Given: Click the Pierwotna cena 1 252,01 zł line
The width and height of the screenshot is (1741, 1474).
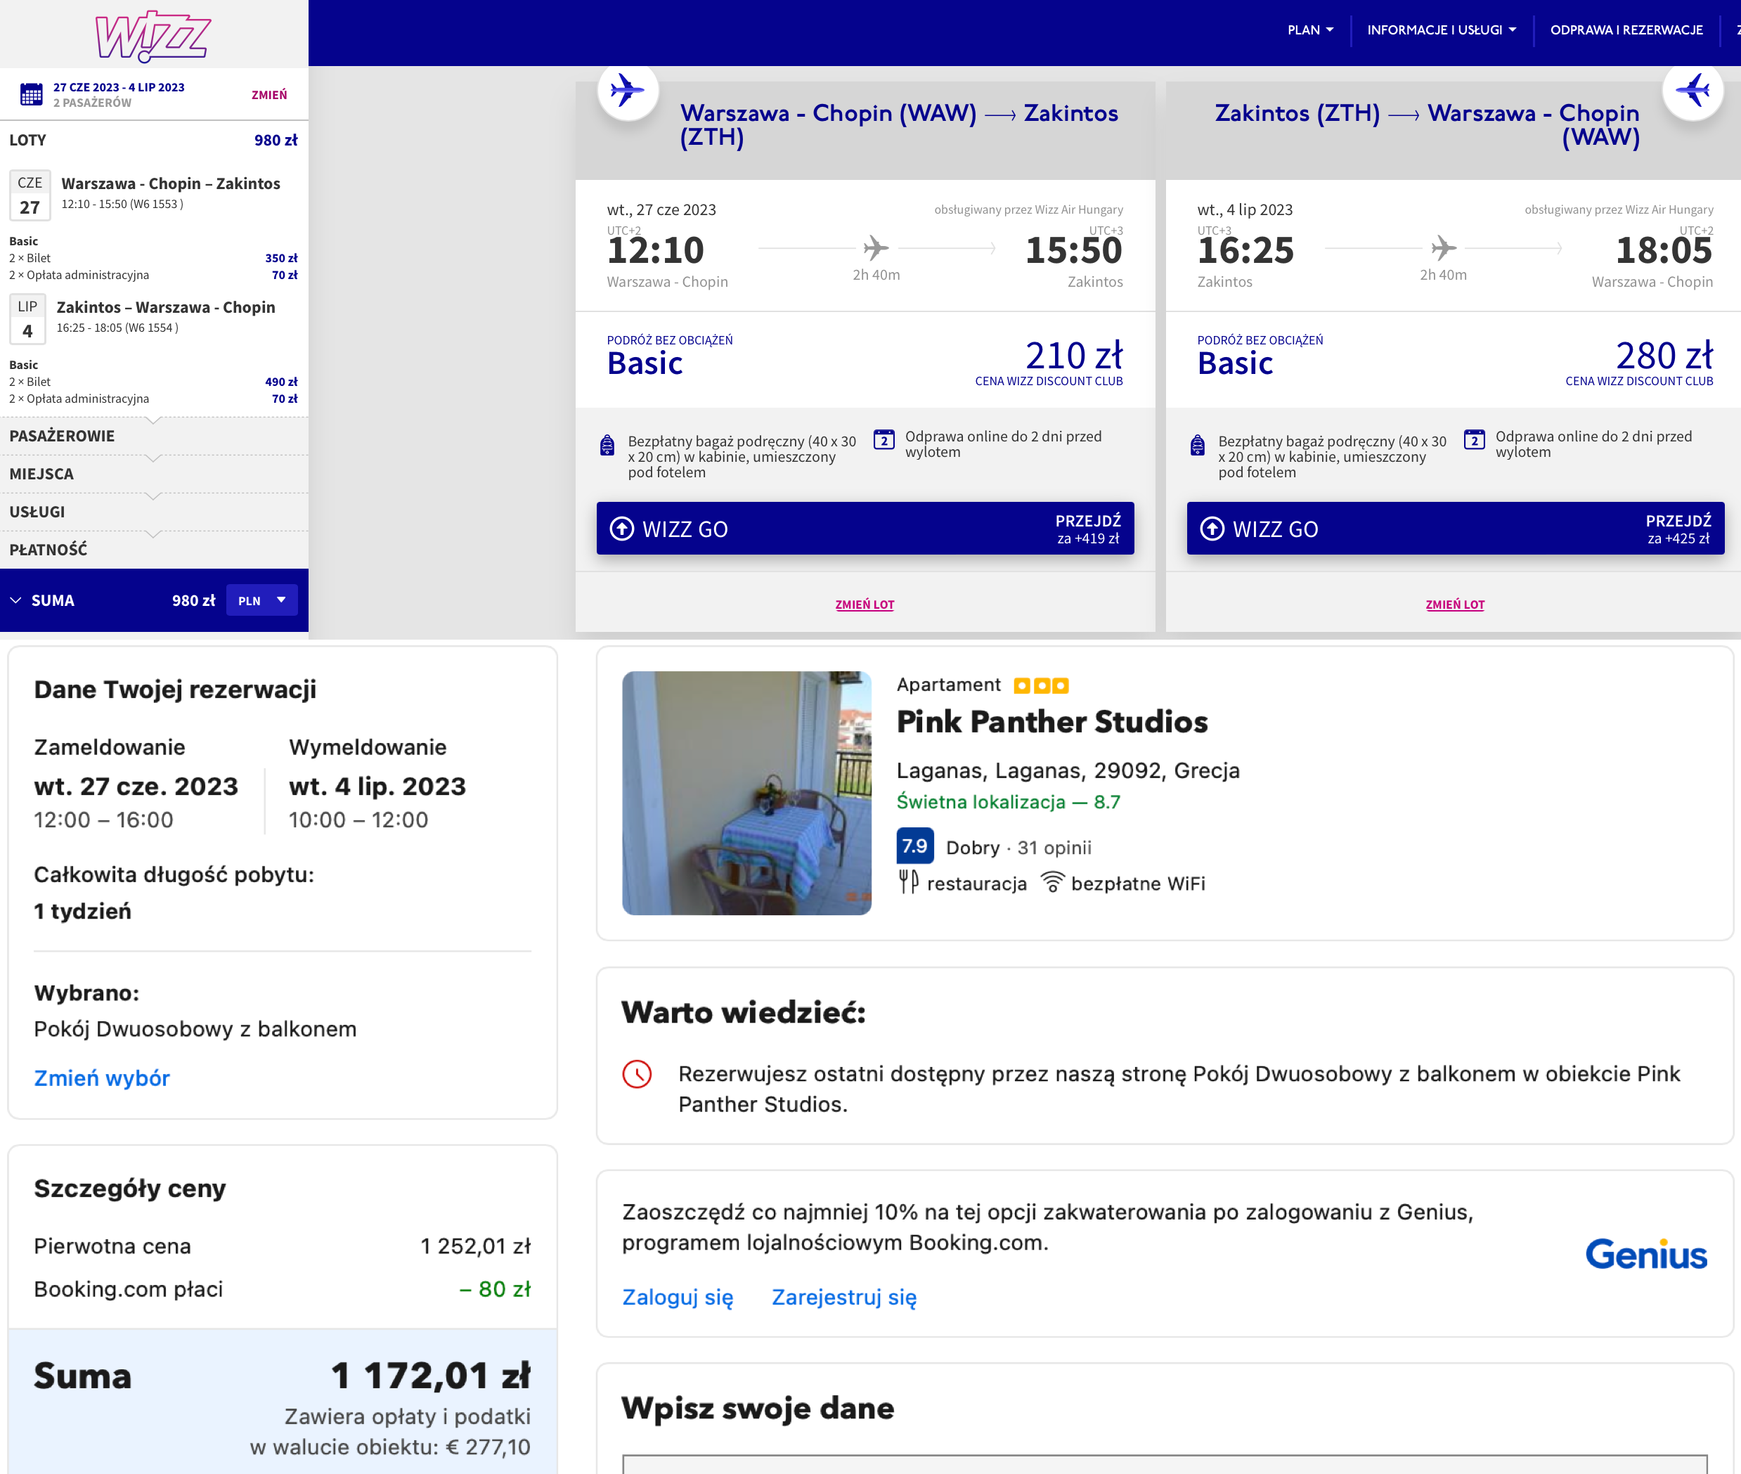Looking at the screenshot, I should (283, 1246).
